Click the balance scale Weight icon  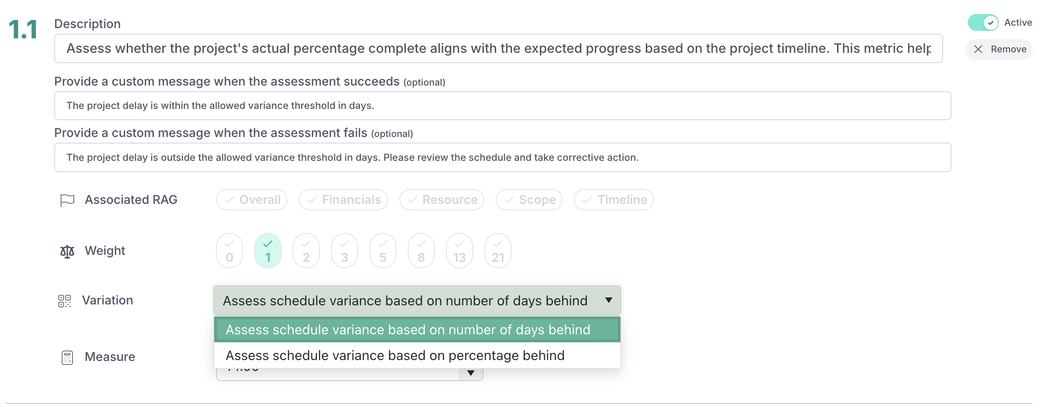coord(67,252)
